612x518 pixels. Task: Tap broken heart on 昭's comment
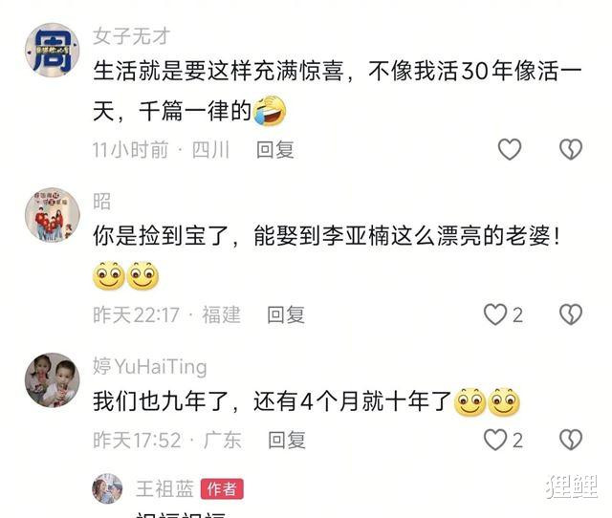pos(571,314)
